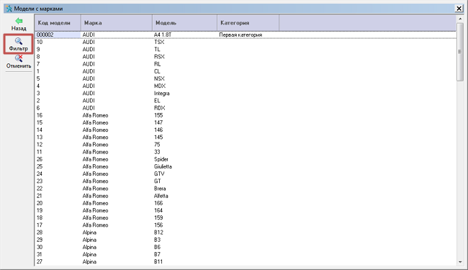Viewport: 468px width, 270px height.
Task: Sort by the Марка column header
Action: click(117, 22)
